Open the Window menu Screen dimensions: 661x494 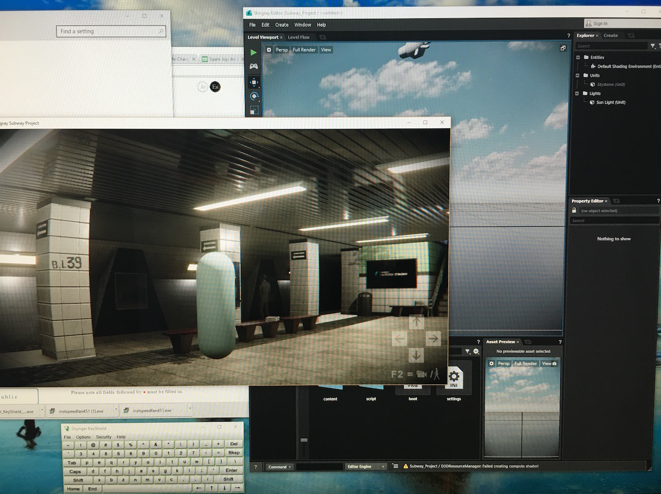(x=302, y=25)
